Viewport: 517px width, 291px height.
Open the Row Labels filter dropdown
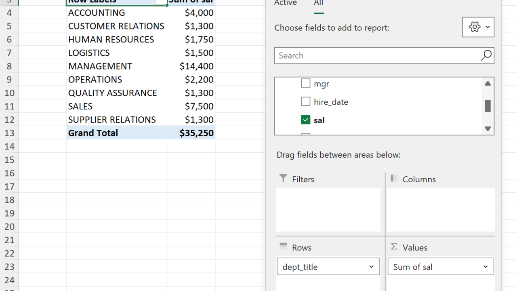[x=161, y=2]
